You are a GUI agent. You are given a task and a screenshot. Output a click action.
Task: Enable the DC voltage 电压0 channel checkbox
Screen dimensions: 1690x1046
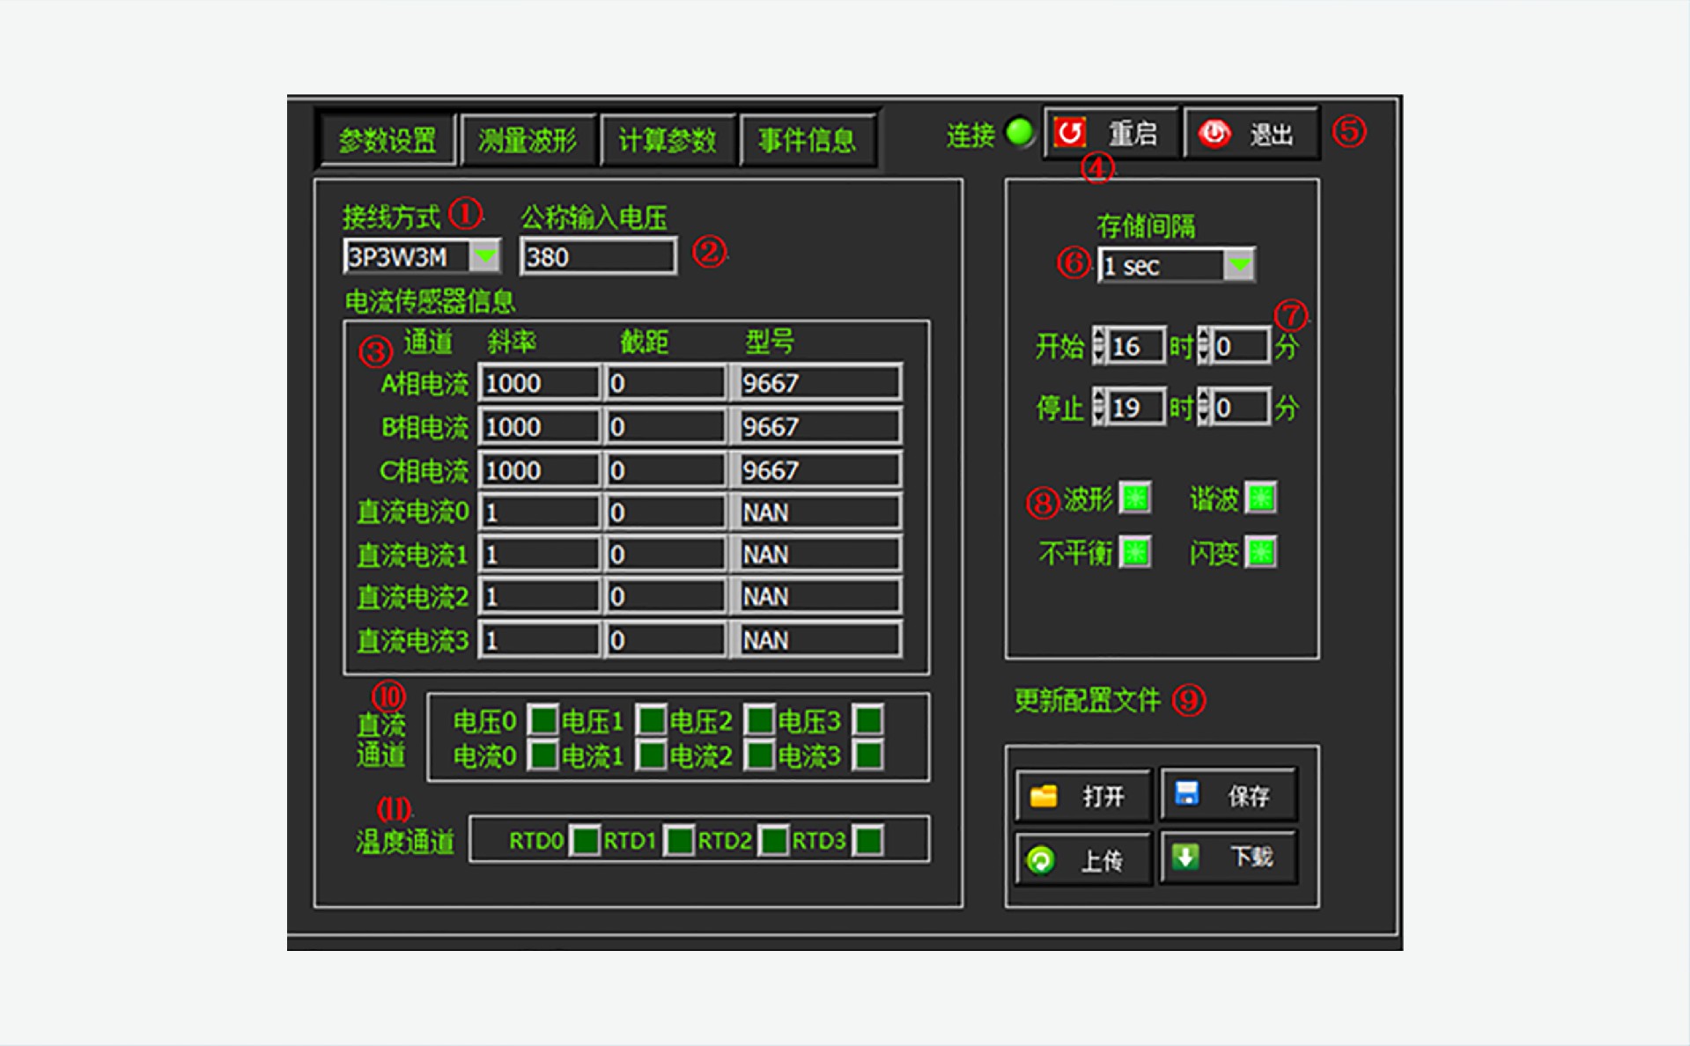tap(542, 720)
